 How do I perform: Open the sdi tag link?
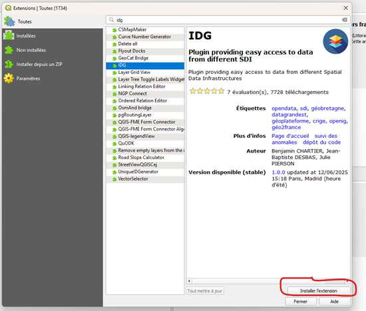pyautogui.click(x=303, y=109)
